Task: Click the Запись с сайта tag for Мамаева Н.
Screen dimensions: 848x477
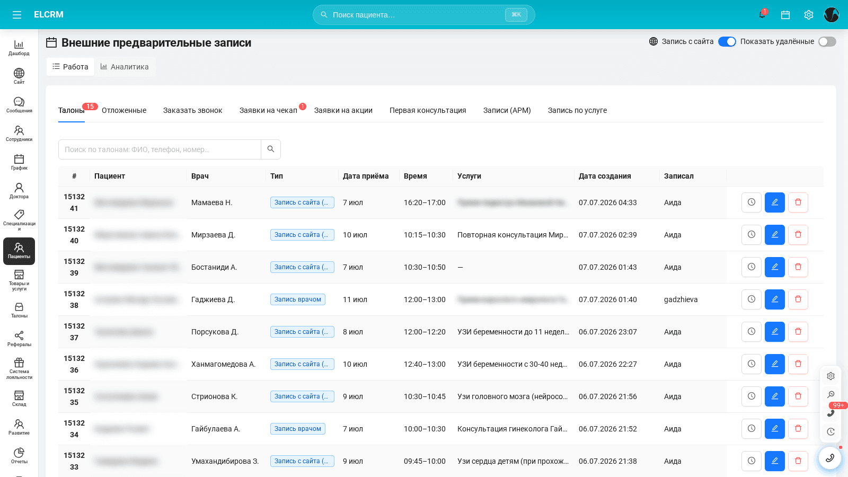Action: [302, 202]
